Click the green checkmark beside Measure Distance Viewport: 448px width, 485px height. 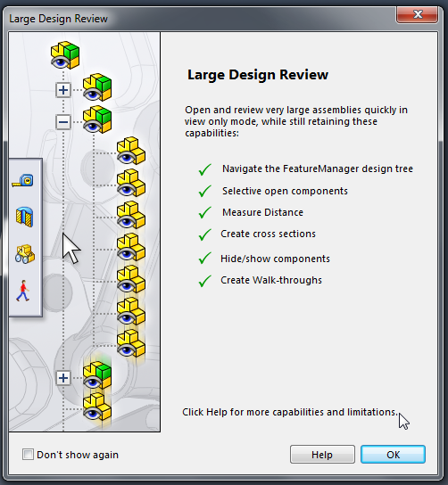point(205,212)
